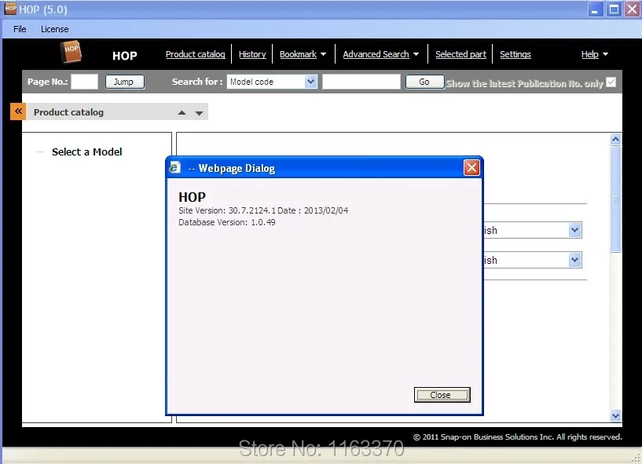
Task: Click the HOP title bar application icon
Action: 10,9
